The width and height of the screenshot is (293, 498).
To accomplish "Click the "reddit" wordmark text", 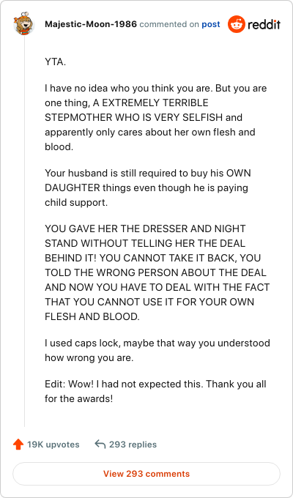I will [x=264, y=24].
